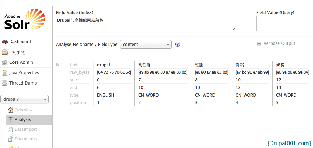313x148 pixels.
Task: Click raw bytes '[e6 9e b6 e6 9e 84]'
Action: pyautogui.click(x=293, y=72)
